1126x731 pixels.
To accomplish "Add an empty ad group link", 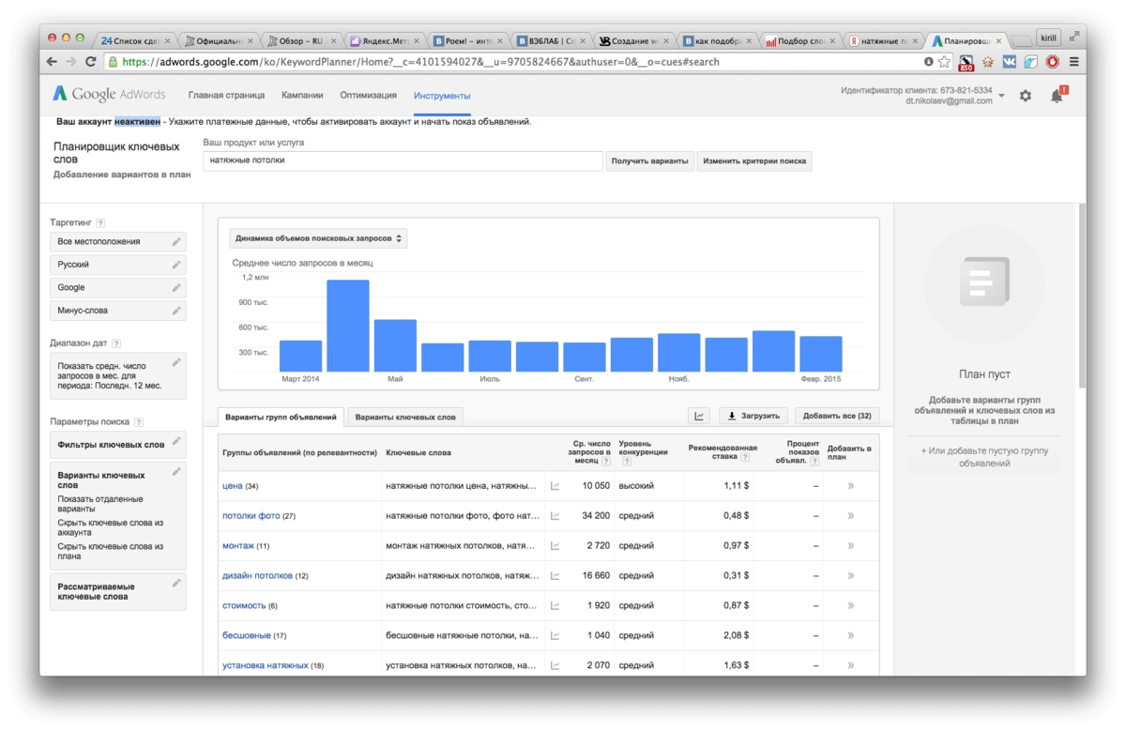I will [984, 457].
